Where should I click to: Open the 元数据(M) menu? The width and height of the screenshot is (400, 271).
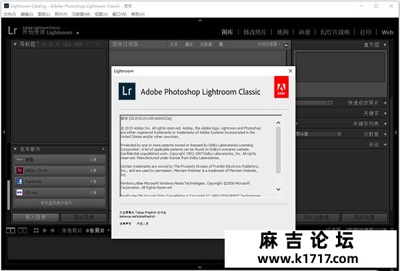click(x=81, y=14)
